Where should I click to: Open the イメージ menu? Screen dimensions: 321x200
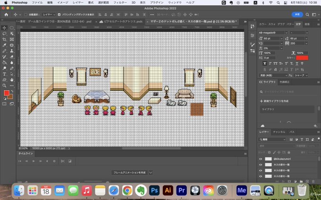(x=63, y=2)
